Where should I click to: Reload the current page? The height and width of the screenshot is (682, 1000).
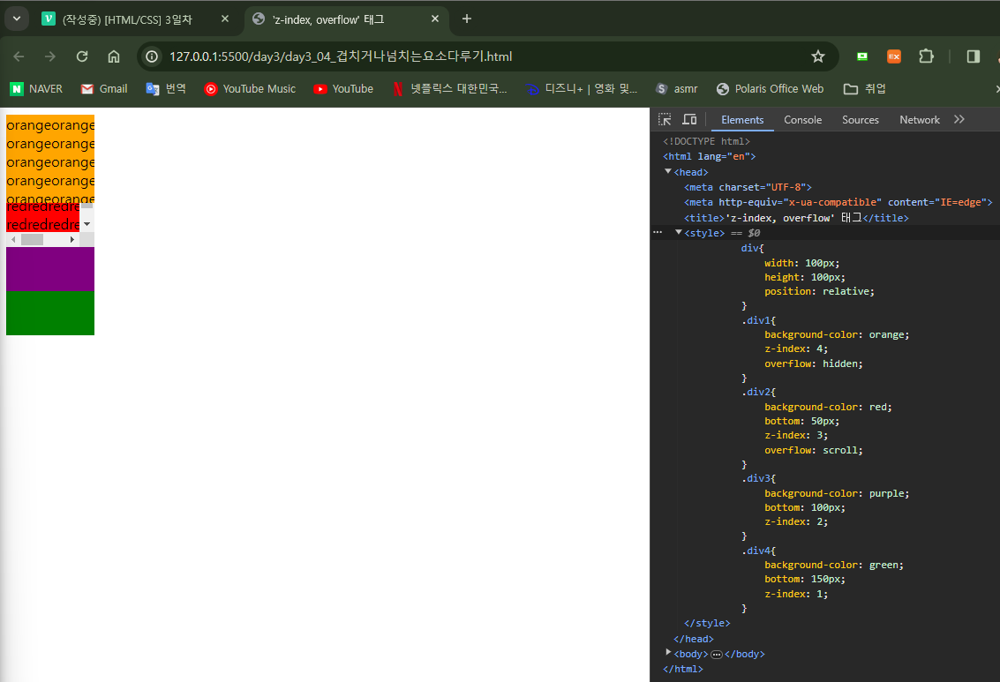pos(82,56)
